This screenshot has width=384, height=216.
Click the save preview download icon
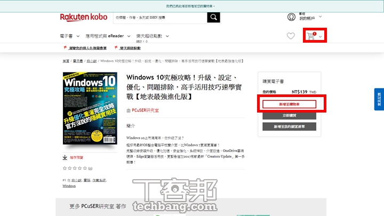coord(65,157)
